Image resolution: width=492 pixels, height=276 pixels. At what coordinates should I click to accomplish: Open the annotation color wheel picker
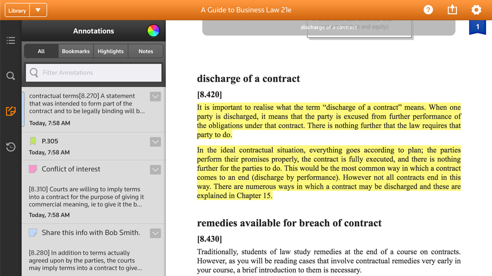153,31
